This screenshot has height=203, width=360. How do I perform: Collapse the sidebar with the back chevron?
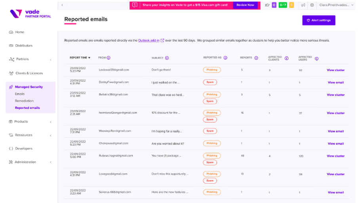[x=62, y=5]
